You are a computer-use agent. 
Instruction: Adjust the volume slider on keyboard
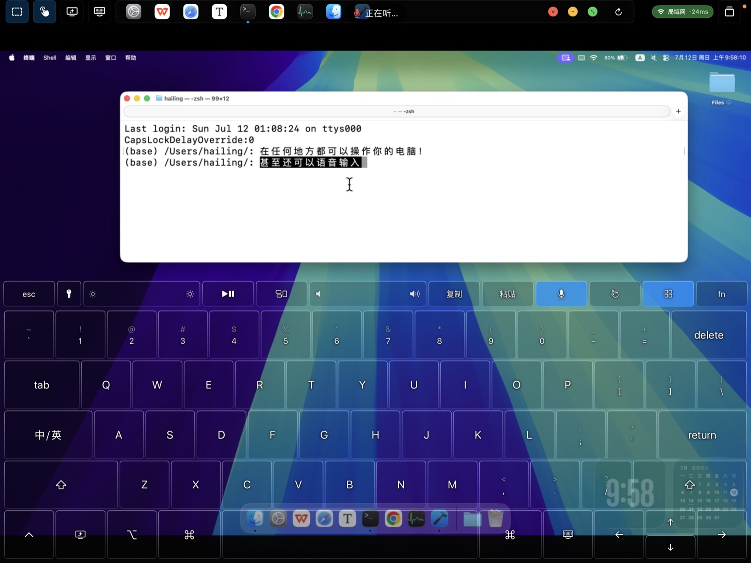pos(368,294)
